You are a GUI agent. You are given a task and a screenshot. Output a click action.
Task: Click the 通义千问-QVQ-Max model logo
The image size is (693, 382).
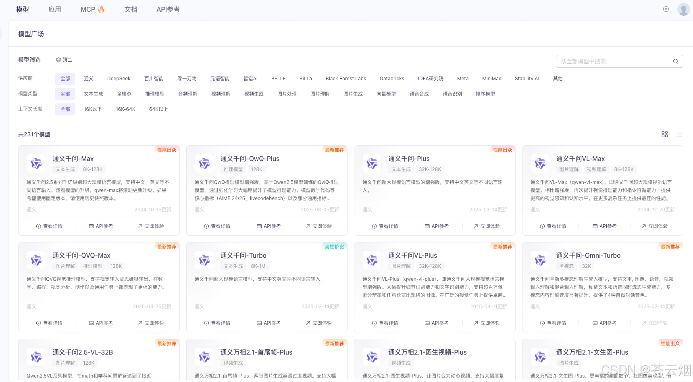(36, 260)
